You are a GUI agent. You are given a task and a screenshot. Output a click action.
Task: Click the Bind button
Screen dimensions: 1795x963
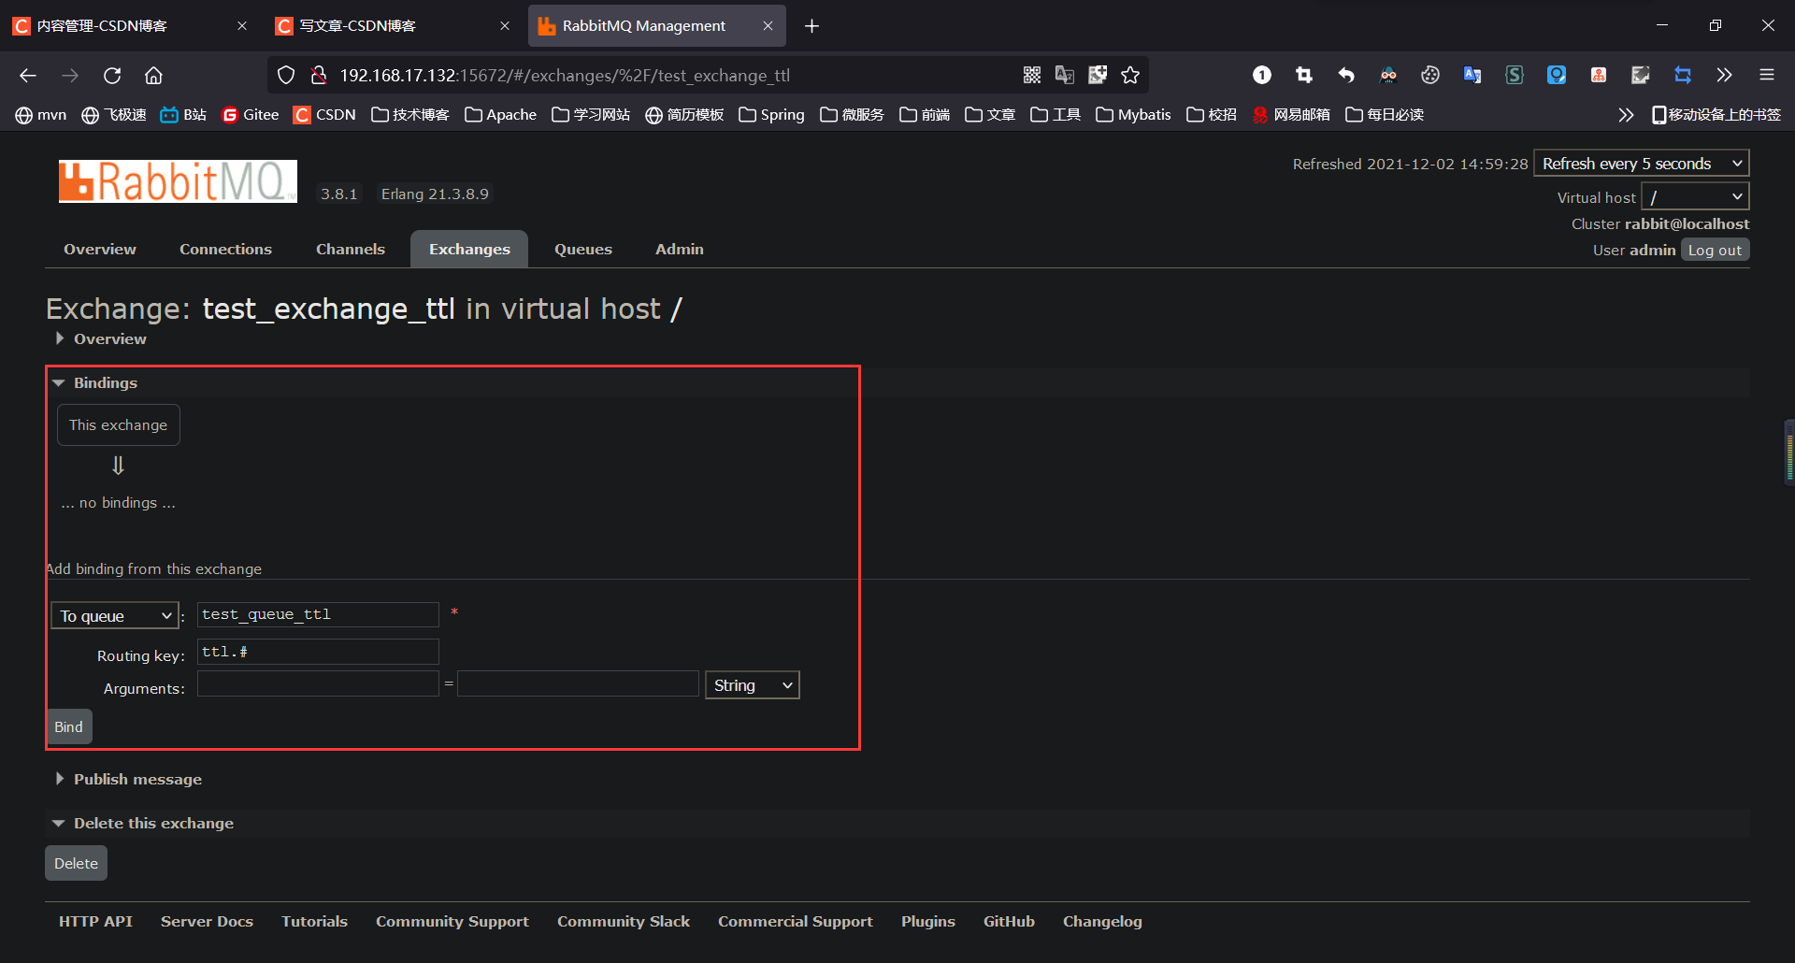point(68,726)
